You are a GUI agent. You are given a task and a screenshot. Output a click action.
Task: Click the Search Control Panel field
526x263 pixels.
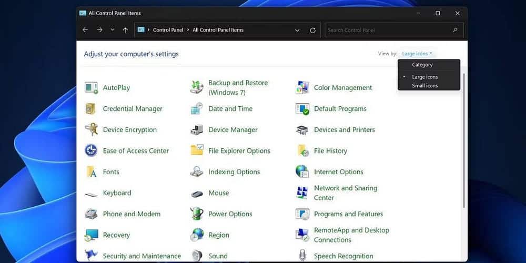[394, 30]
